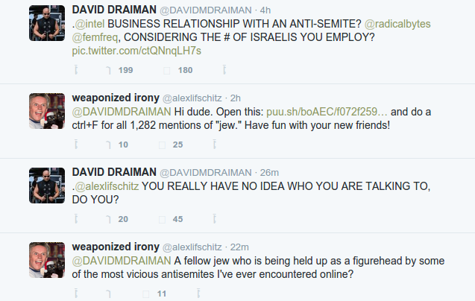Open the puu.sh/boAEC link
The width and height of the screenshot is (475, 301).
coord(327,112)
